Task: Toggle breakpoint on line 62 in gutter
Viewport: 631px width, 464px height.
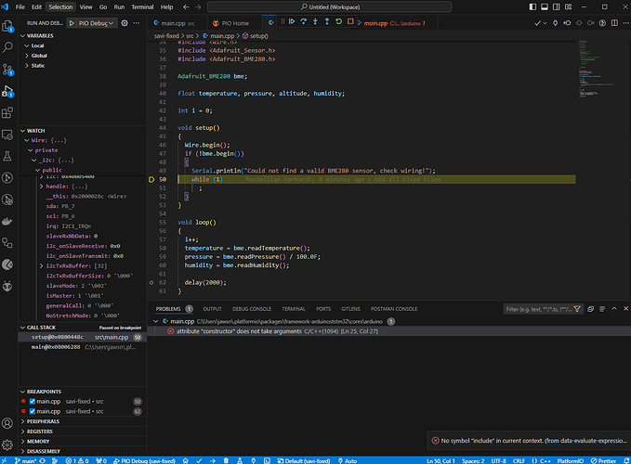Action: (151, 283)
